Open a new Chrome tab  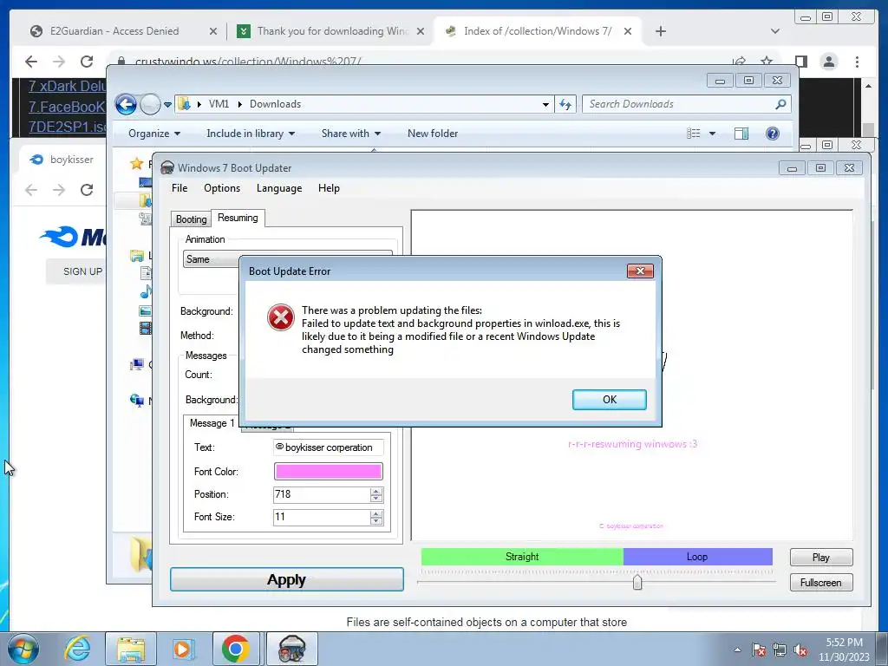[660, 31]
